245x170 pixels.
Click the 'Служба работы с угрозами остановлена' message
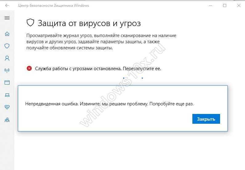[98, 69]
